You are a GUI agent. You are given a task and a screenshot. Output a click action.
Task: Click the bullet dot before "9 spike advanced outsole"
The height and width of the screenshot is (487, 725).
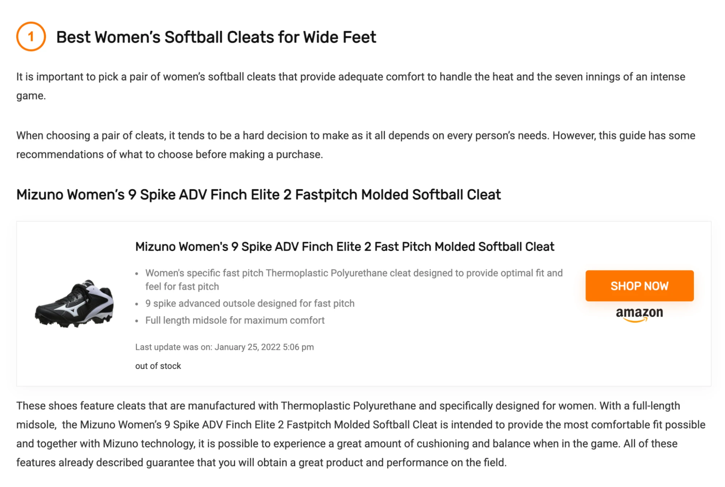click(x=137, y=304)
